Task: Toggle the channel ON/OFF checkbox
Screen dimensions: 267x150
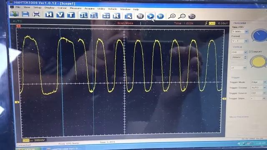Action: 250,52
